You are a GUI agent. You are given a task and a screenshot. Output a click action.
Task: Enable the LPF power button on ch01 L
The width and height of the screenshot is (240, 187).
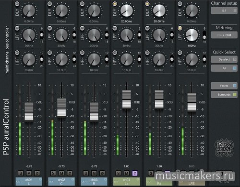17,28
